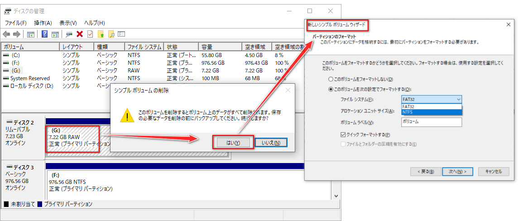Viewport: 518px width, 221px height.
Task: Click the drive icon for volume (F:)
Action: (x=6, y=63)
